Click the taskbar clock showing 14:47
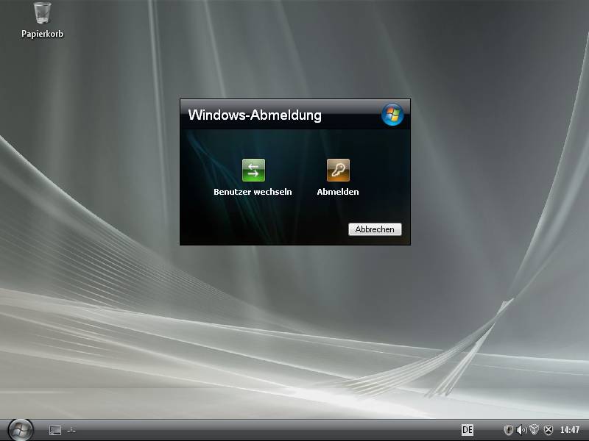The image size is (589, 441). 570,430
